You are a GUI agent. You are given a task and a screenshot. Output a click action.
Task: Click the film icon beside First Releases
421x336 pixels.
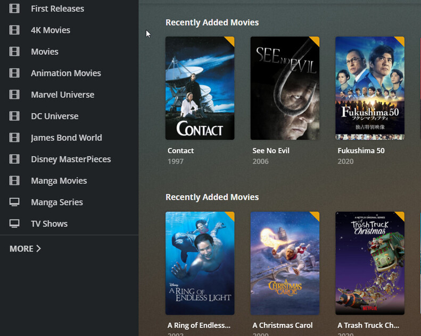(14, 9)
